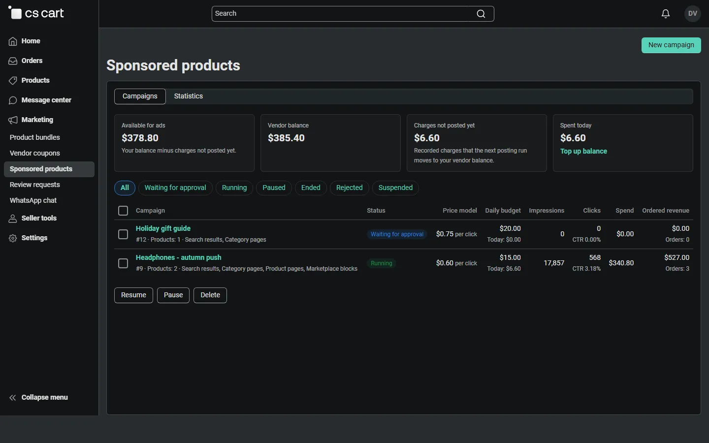Filter campaigns by All

[125, 188]
